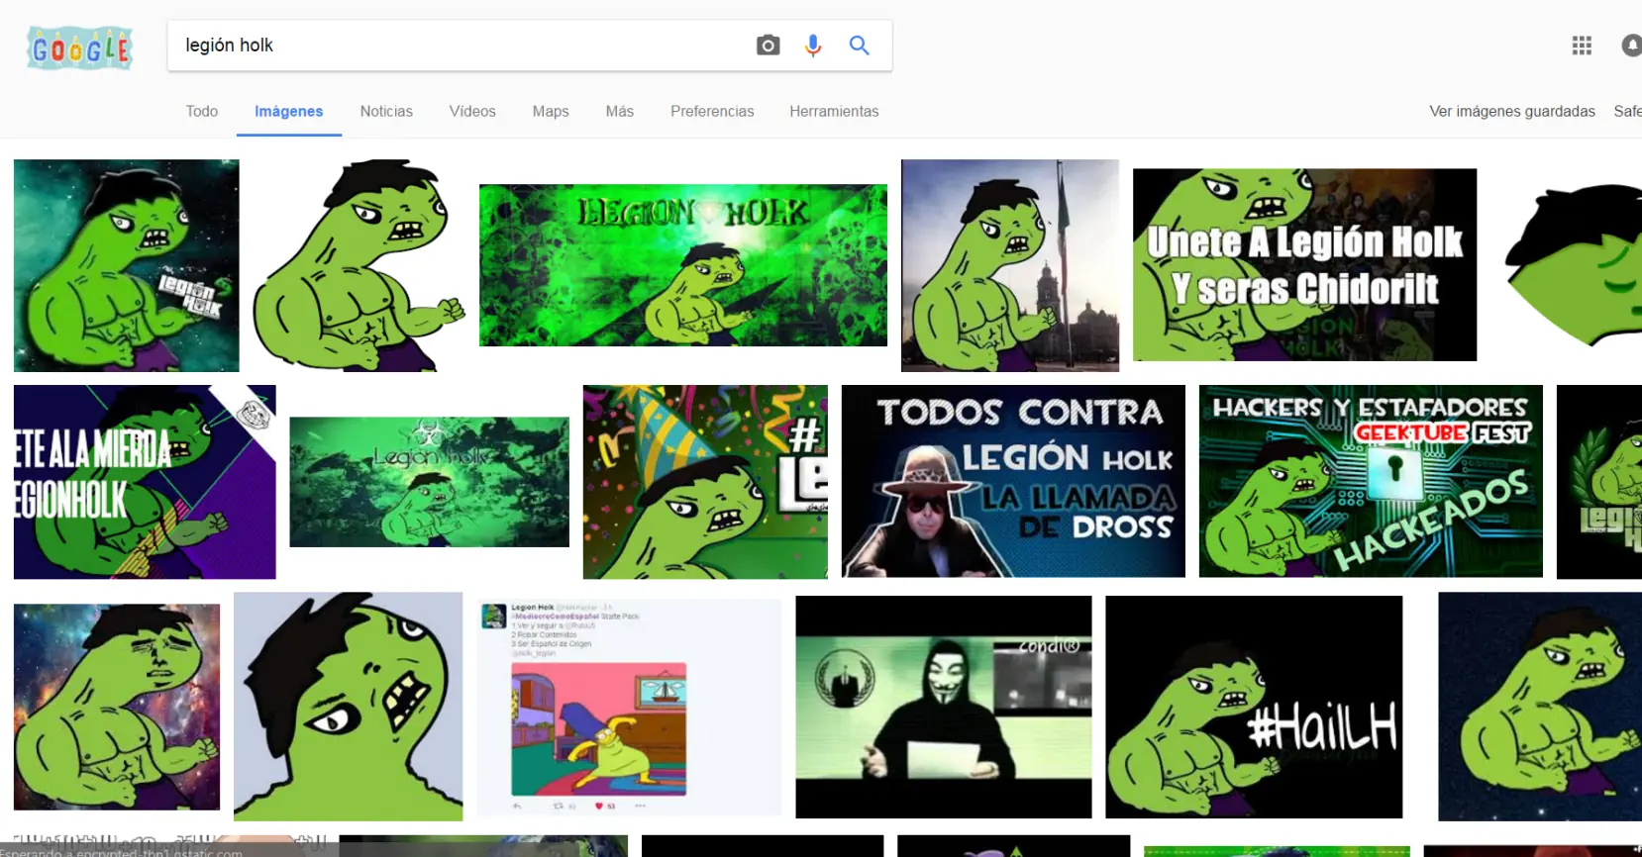This screenshot has height=857, width=1642.
Task: Switch to the Noticias tab
Action: pyautogui.click(x=386, y=111)
